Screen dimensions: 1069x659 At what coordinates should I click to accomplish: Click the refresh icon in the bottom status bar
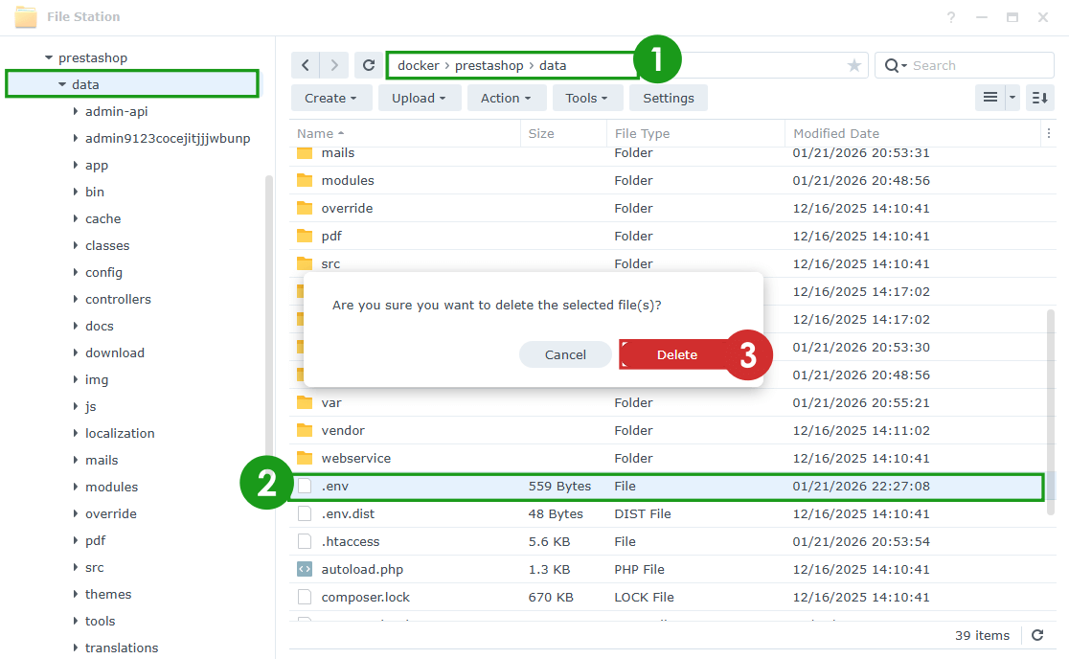(x=1035, y=635)
